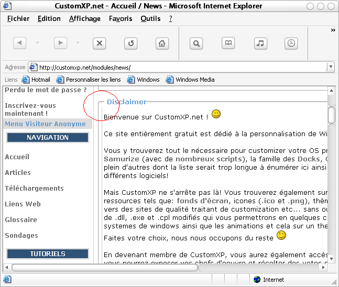Open the Media music note button
The width and height of the screenshot is (339, 287).
[x=260, y=43]
